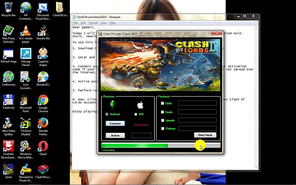The height and width of the screenshot is (185, 296).
Task: Click Notepad scrollbar down arrow
Action: [x=256, y=168]
